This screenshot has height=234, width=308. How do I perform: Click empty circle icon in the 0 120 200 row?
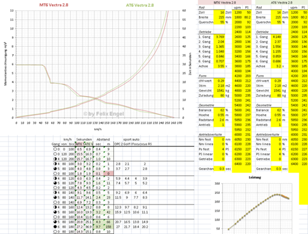55,154
